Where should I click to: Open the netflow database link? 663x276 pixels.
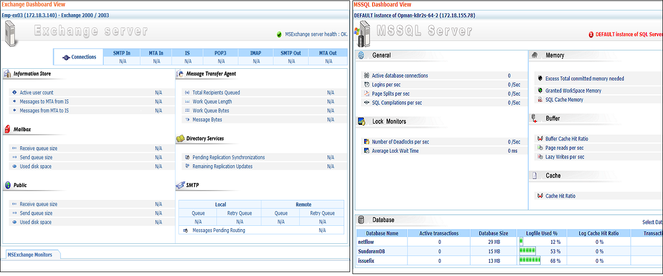click(x=366, y=242)
